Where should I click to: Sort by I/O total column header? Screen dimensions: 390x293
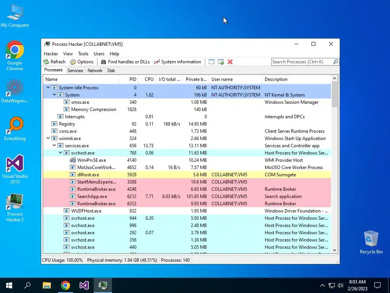coord(169,79)
